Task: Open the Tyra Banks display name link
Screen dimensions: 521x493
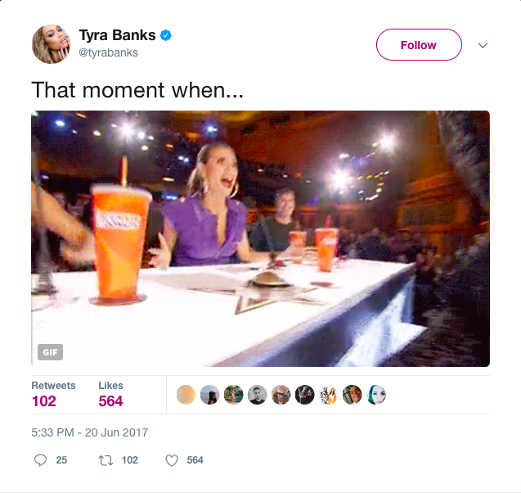Action: pyautogui.click(x=117, y=35)
